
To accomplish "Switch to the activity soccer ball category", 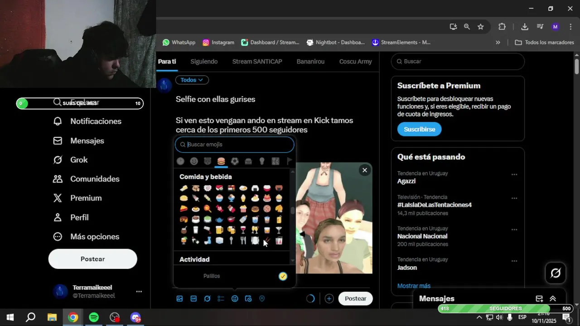I will click(x=235, y=161).
